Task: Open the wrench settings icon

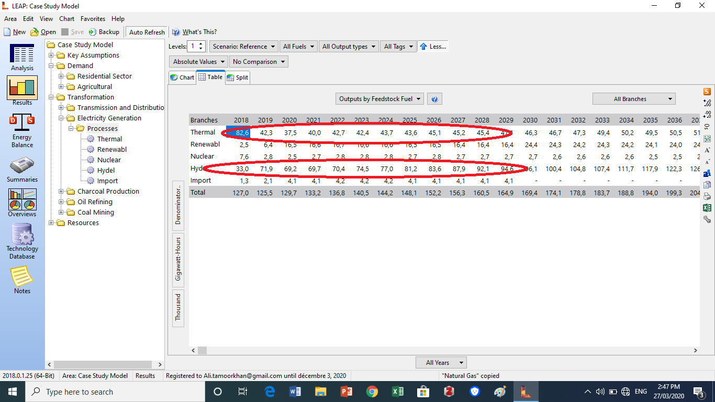Action: click(x=707, y=219)
